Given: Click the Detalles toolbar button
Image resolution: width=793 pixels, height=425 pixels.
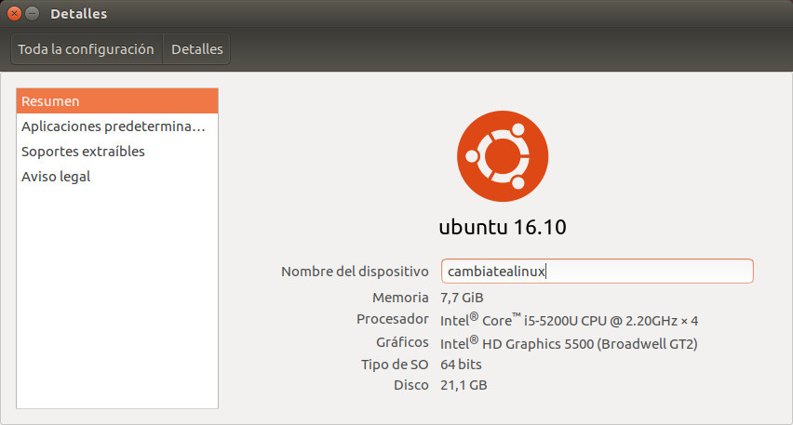Looking at the screenshot, I should [x=196, y=49].
